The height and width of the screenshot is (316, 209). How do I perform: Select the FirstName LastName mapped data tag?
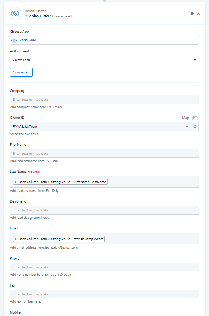point(61,182)
